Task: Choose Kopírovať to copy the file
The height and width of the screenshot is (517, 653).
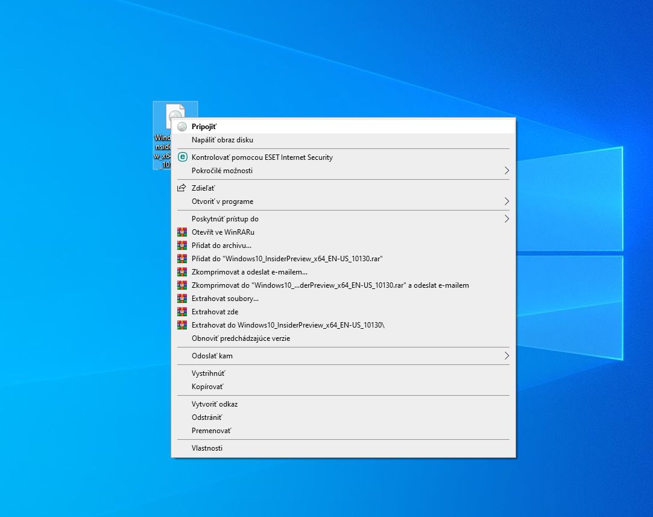Action: (x=343, y=387)
